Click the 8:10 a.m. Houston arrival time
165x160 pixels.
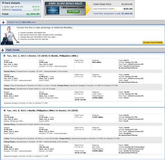coord(44,129)
